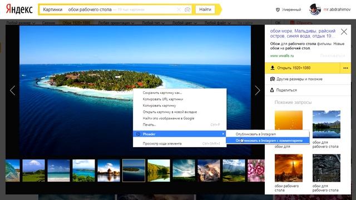Screen dimensions: 356x200
Task: Click the camera icon by Другие размеры
Action: (x=273, y=79)
